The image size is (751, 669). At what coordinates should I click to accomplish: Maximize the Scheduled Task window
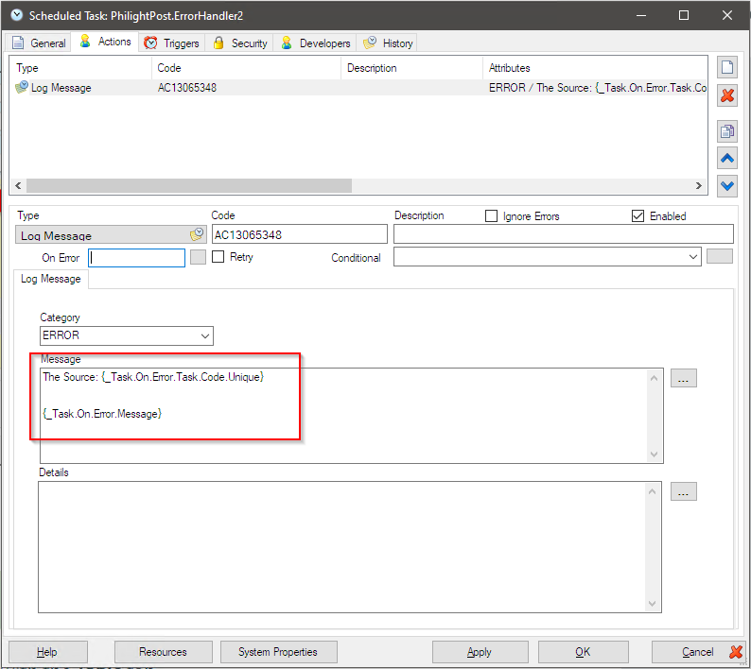coord(684,15)
